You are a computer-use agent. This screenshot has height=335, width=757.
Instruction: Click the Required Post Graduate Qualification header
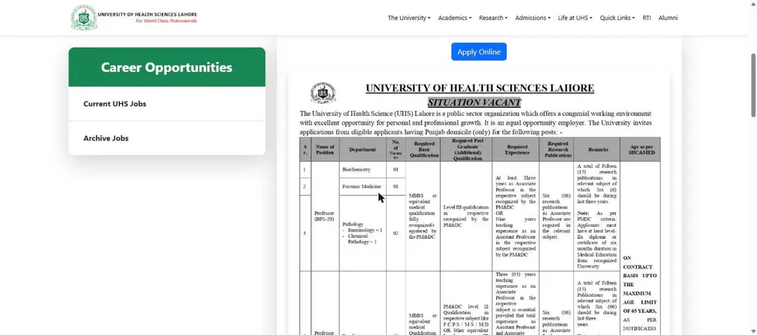pos(467,149)
